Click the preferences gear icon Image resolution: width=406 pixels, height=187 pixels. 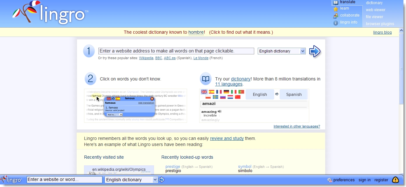(330, 180)
